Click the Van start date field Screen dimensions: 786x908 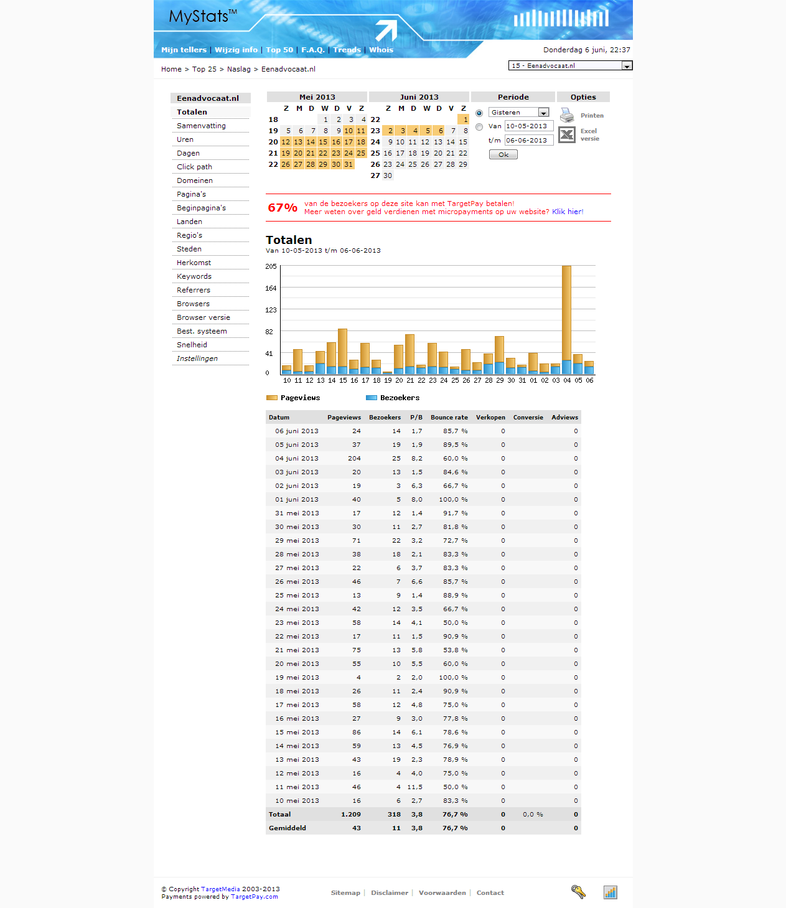[529, 126]
